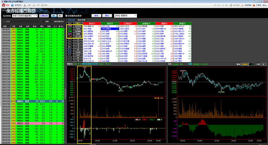Click the 修復檔案 repair wrench icon
Screen dimensions: 268x145
pos(243,5)
